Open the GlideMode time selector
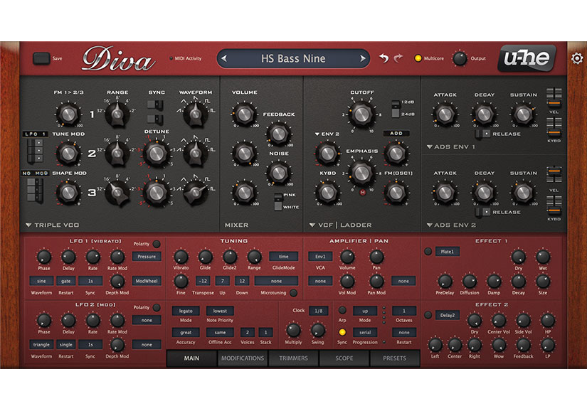 click(283, 257)
